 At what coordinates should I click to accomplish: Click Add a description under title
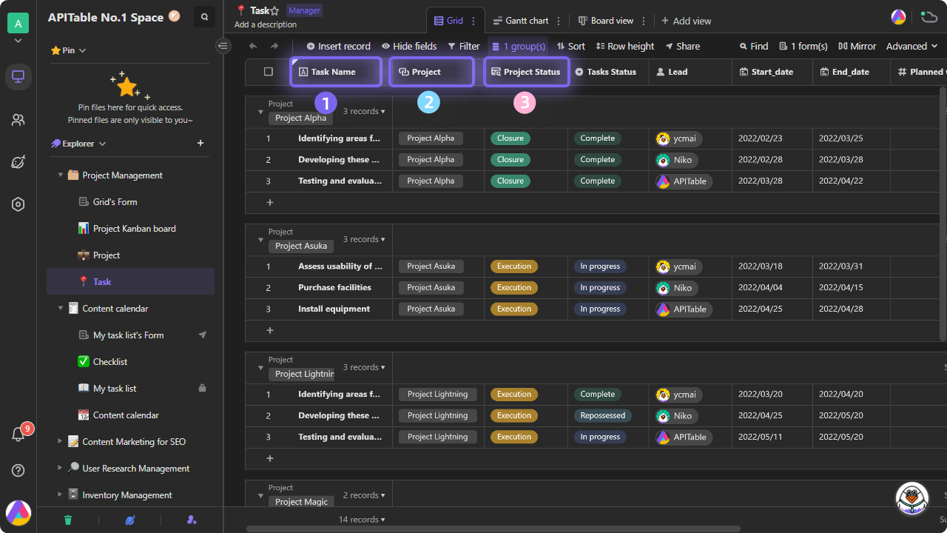point(266,24)
